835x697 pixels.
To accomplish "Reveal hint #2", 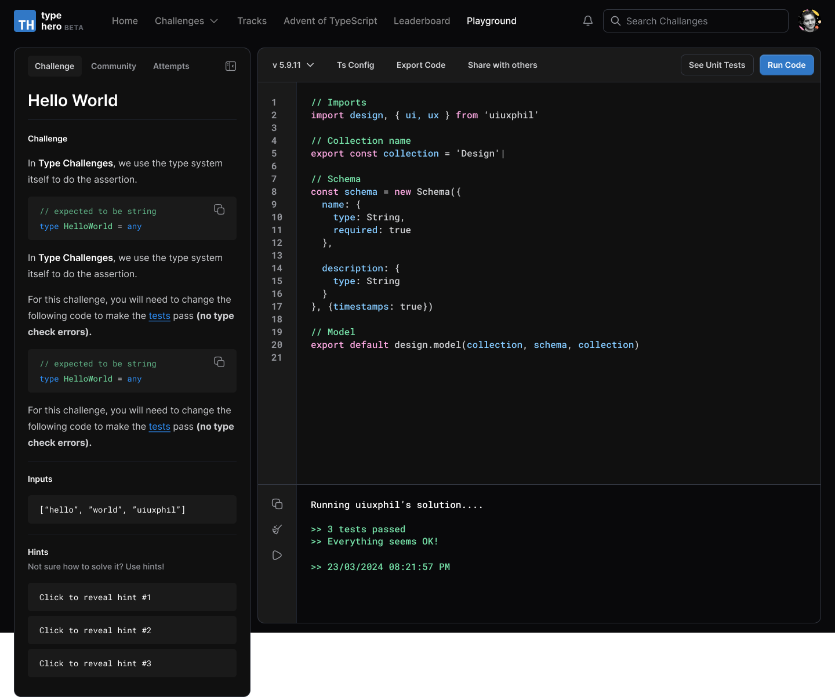I will 132,630.
